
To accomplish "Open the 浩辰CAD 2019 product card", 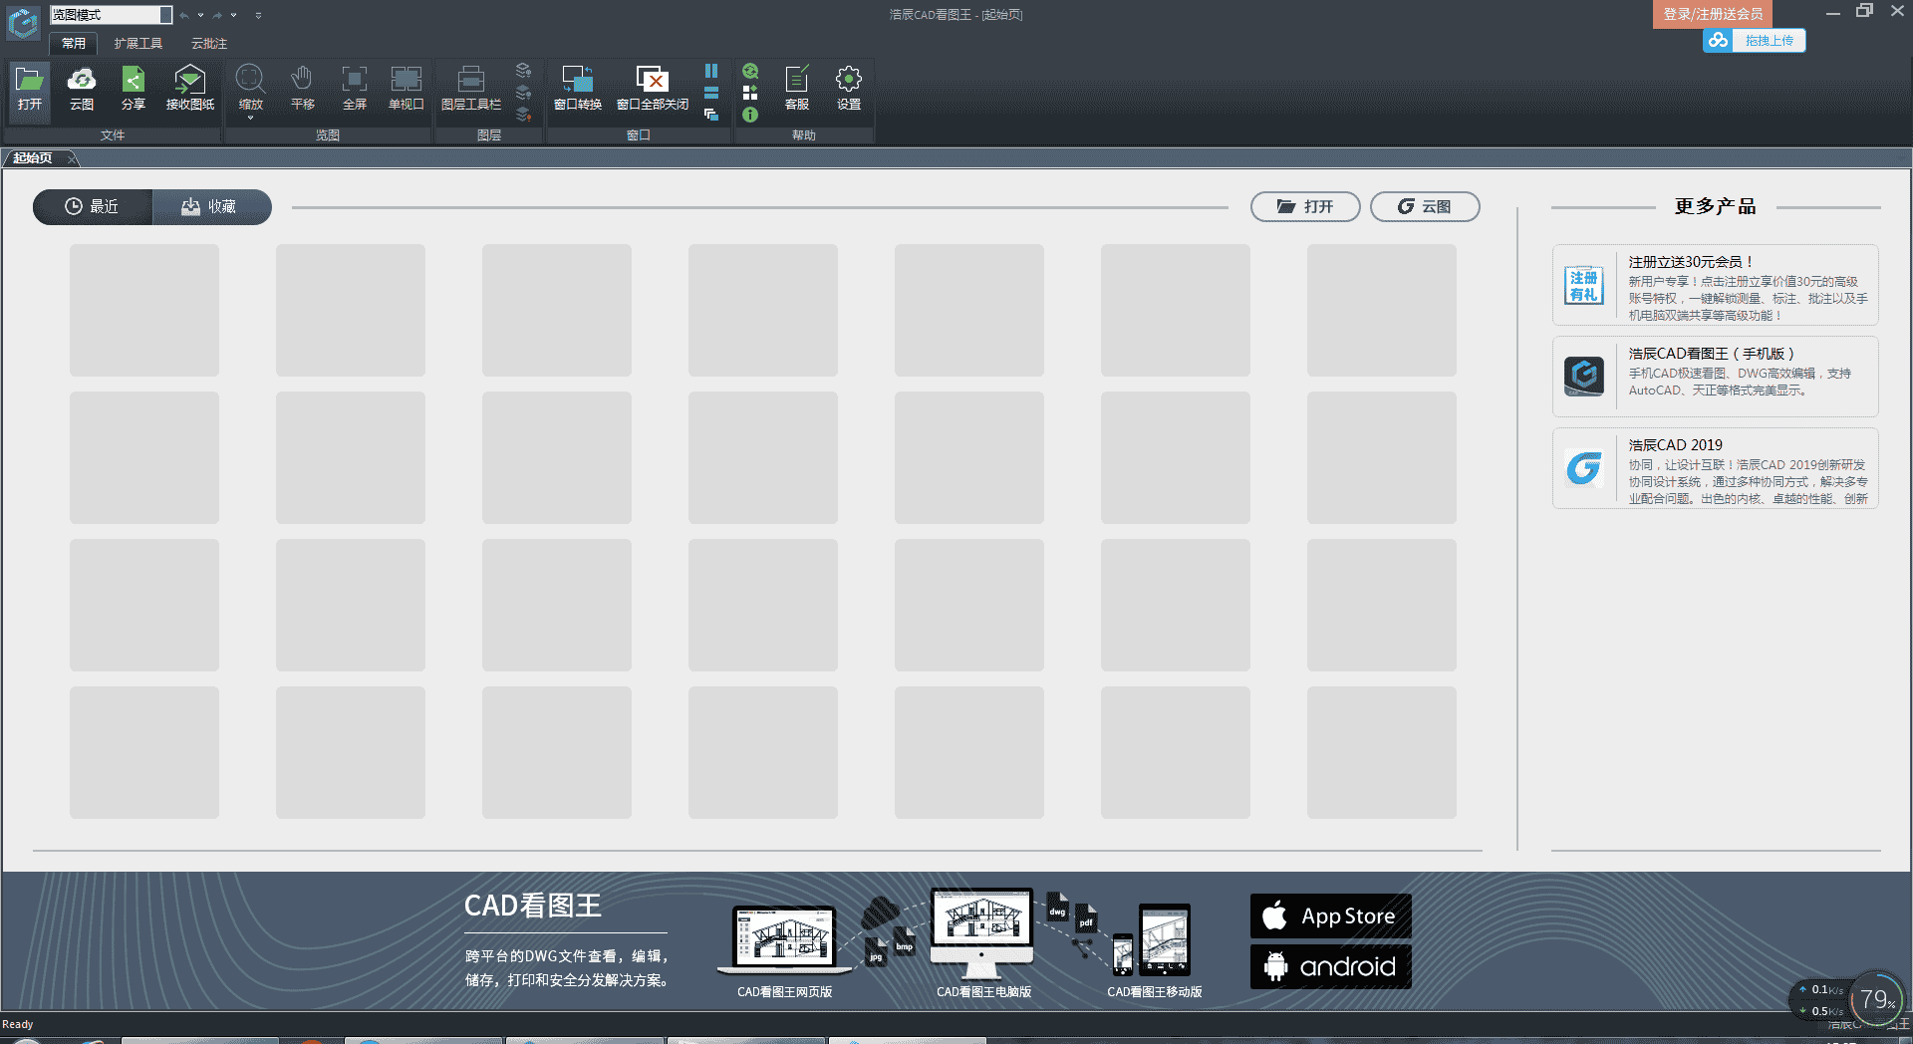I will [1715, 469].
